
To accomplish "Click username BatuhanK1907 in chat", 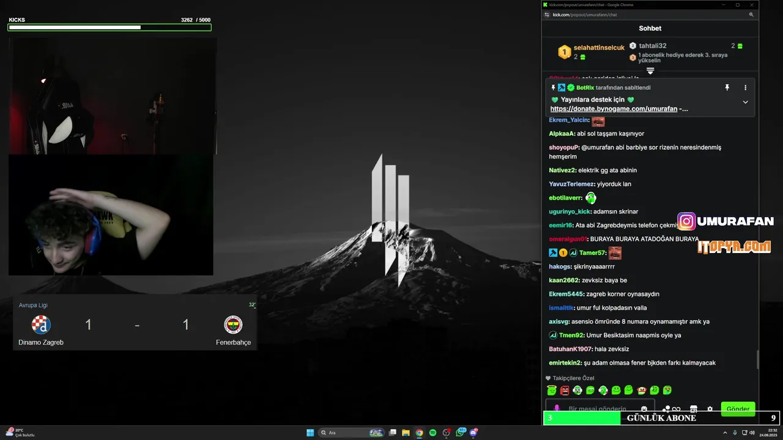I will 570,349.
